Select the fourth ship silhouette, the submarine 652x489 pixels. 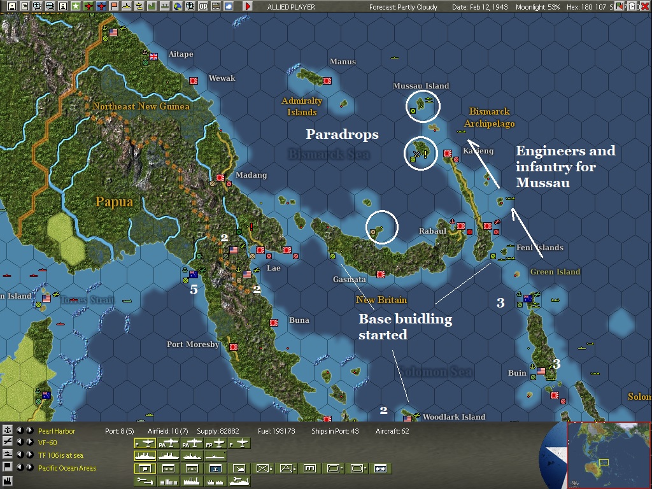tap(215, 456)
